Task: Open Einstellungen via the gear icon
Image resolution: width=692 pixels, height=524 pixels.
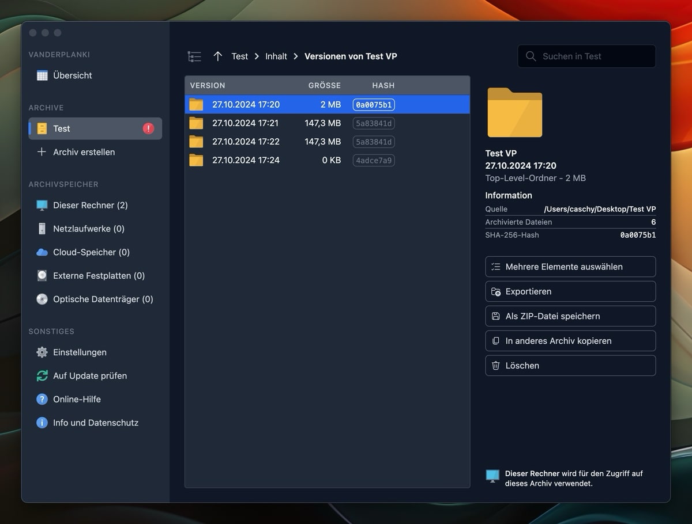Action: pos(41,352)
